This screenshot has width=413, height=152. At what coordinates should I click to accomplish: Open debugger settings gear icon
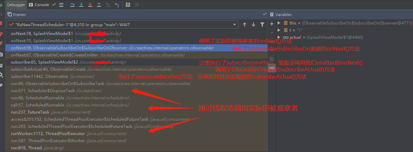click(x=1, y=75)
